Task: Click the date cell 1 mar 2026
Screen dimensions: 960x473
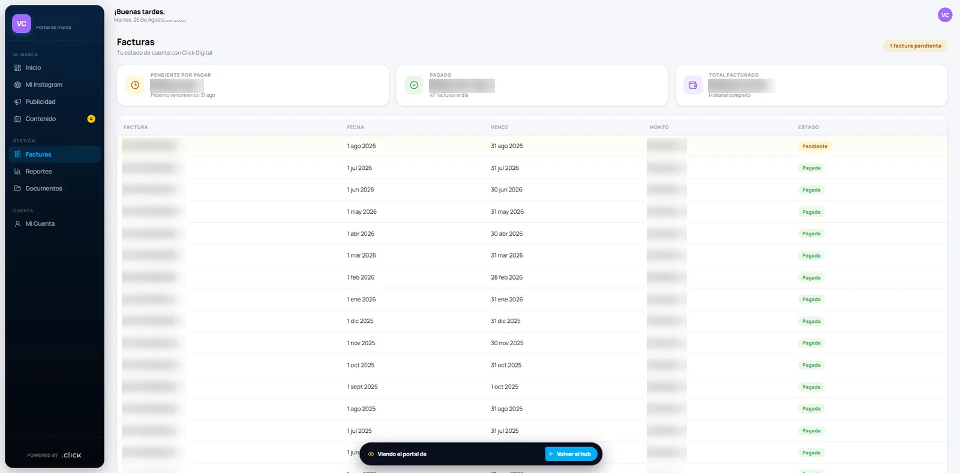Action: point(361,256)
